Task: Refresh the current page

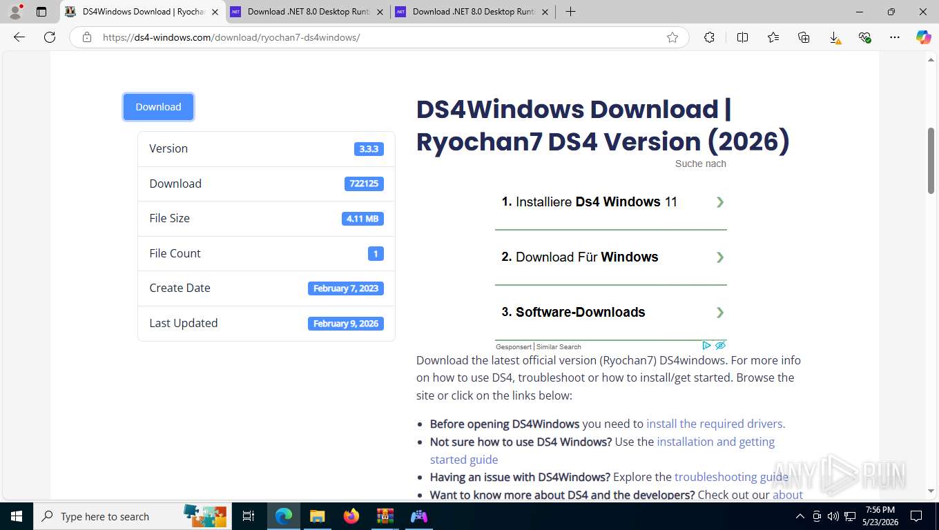Action: pyautogui.click(x=50, y=37)
